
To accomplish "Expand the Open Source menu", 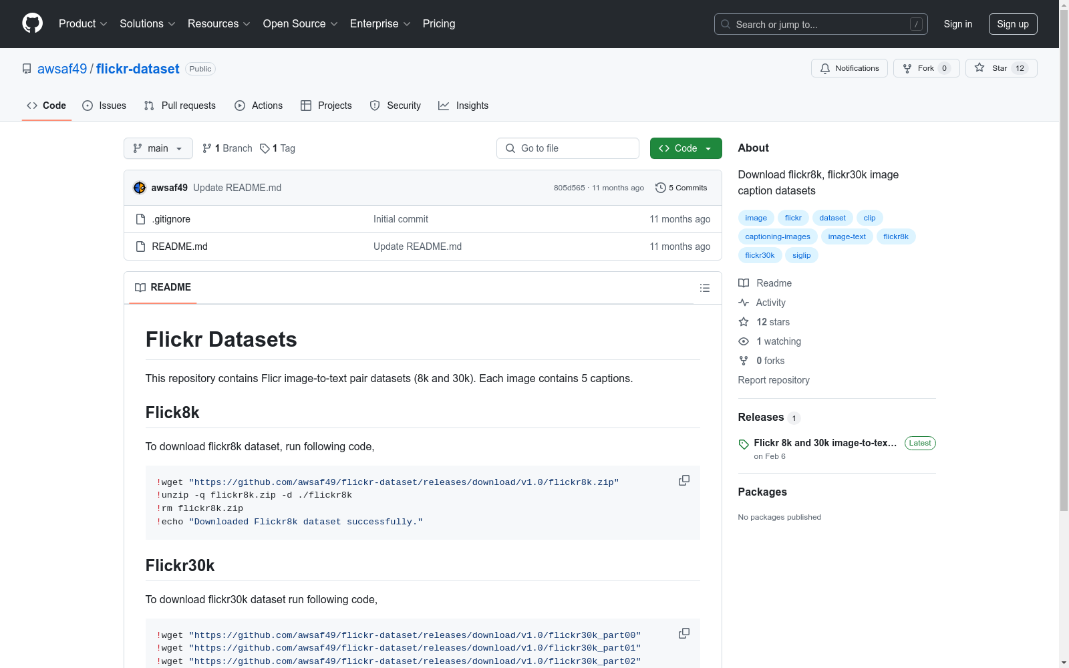I will (301, 24).
